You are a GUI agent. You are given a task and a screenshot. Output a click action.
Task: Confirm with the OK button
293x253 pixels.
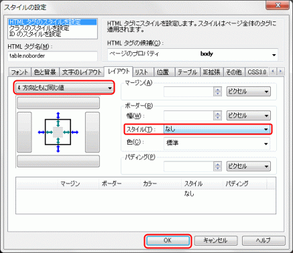point(168,240)
